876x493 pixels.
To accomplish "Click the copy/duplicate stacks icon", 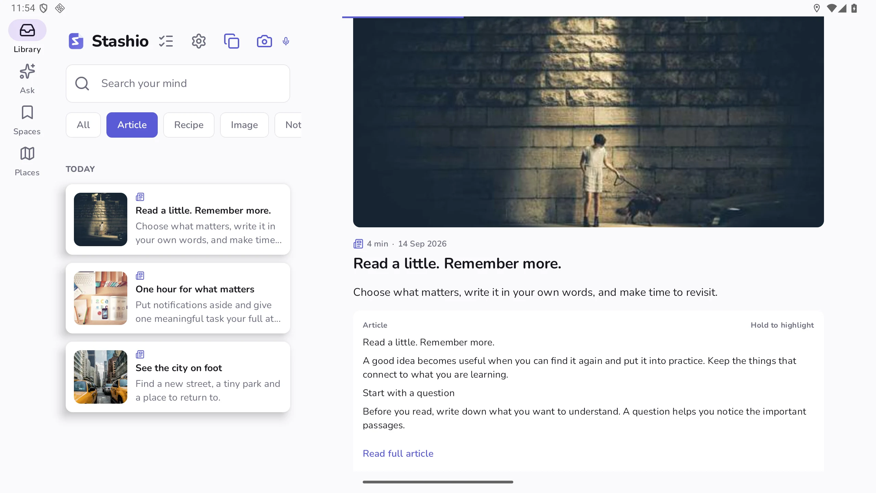I will coord(232,41).
